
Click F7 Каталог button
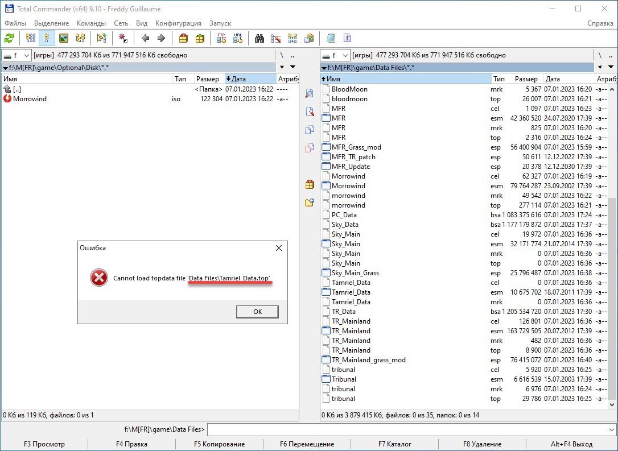[x=394, y=444]
